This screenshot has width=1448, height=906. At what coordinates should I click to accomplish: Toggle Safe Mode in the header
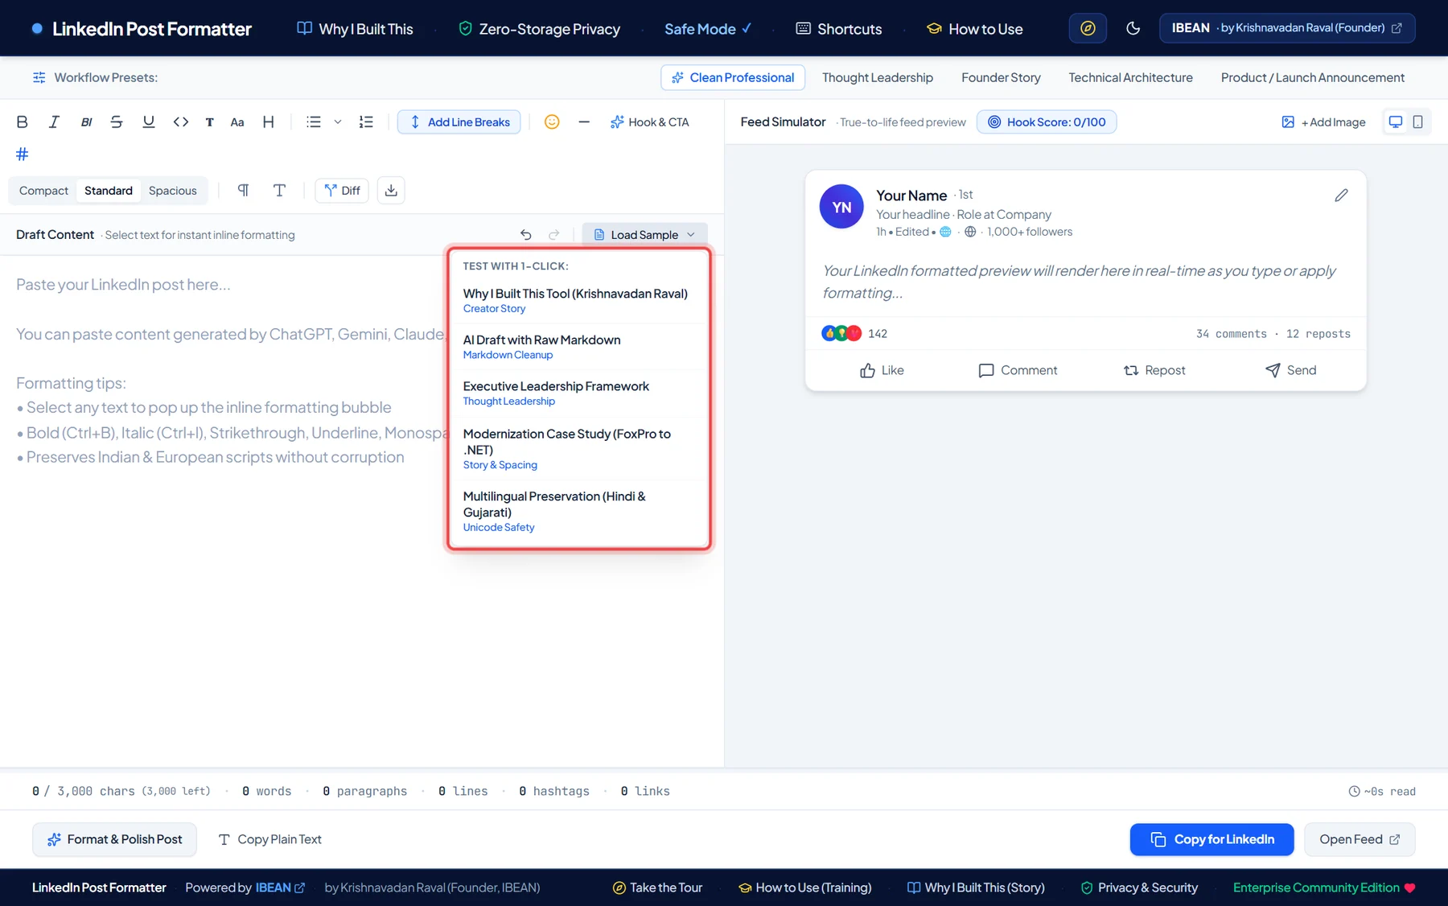(x=708, y=29)
